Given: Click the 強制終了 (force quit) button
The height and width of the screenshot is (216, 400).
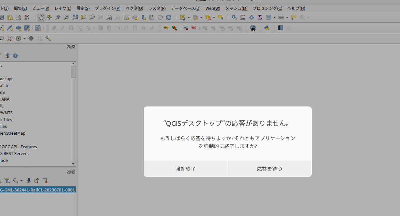Looking at the screenshot, I should (x=185, y=169).
